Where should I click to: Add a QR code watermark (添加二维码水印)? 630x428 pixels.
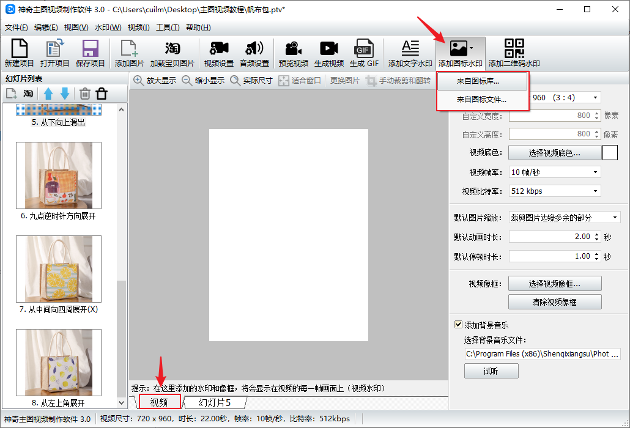point(514,53)
